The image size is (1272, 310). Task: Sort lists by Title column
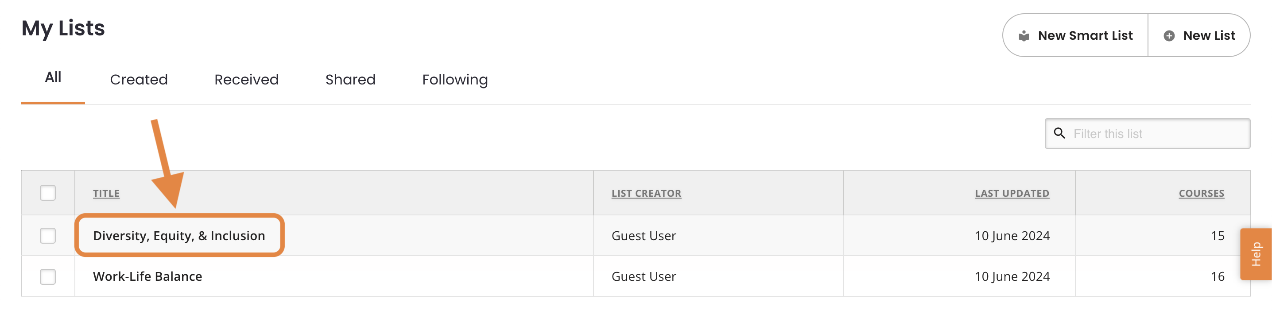click(106, 193)
